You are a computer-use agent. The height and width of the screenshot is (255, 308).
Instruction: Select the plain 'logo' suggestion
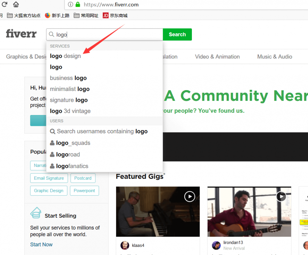104,67
